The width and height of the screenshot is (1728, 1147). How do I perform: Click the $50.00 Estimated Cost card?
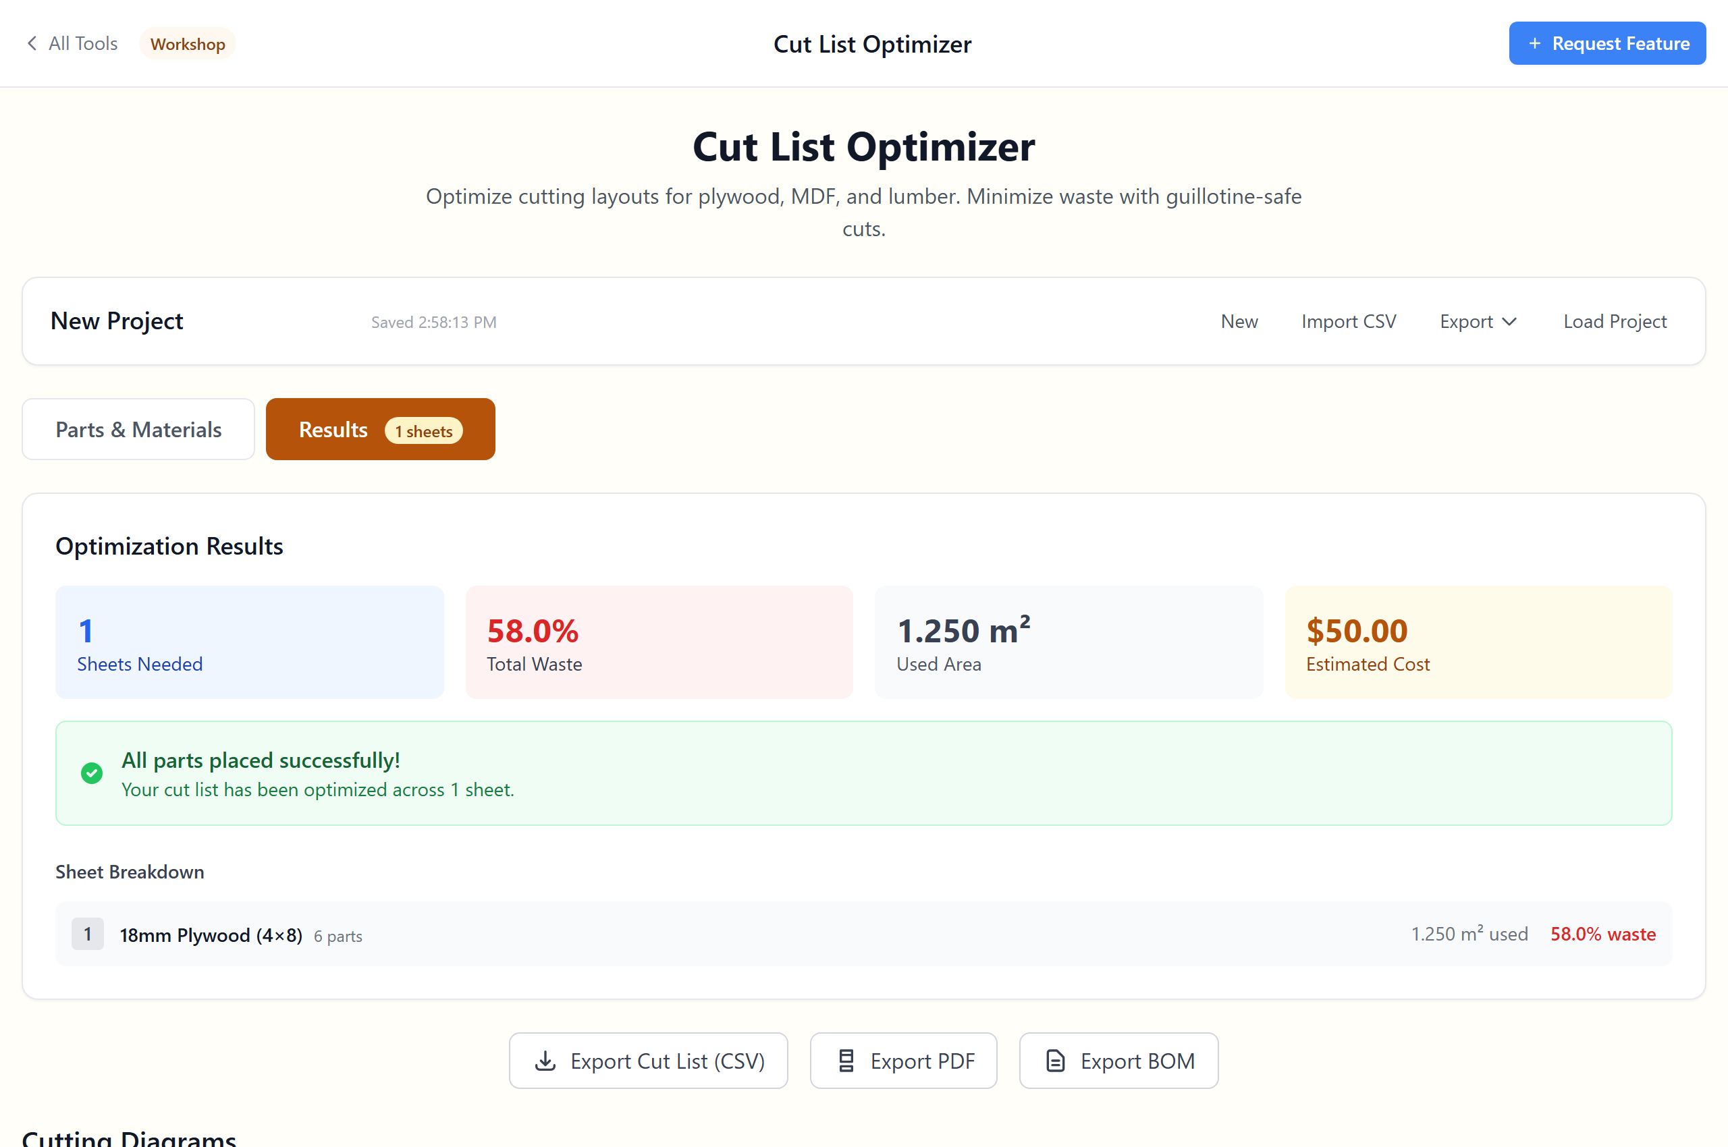[1478, 642]
